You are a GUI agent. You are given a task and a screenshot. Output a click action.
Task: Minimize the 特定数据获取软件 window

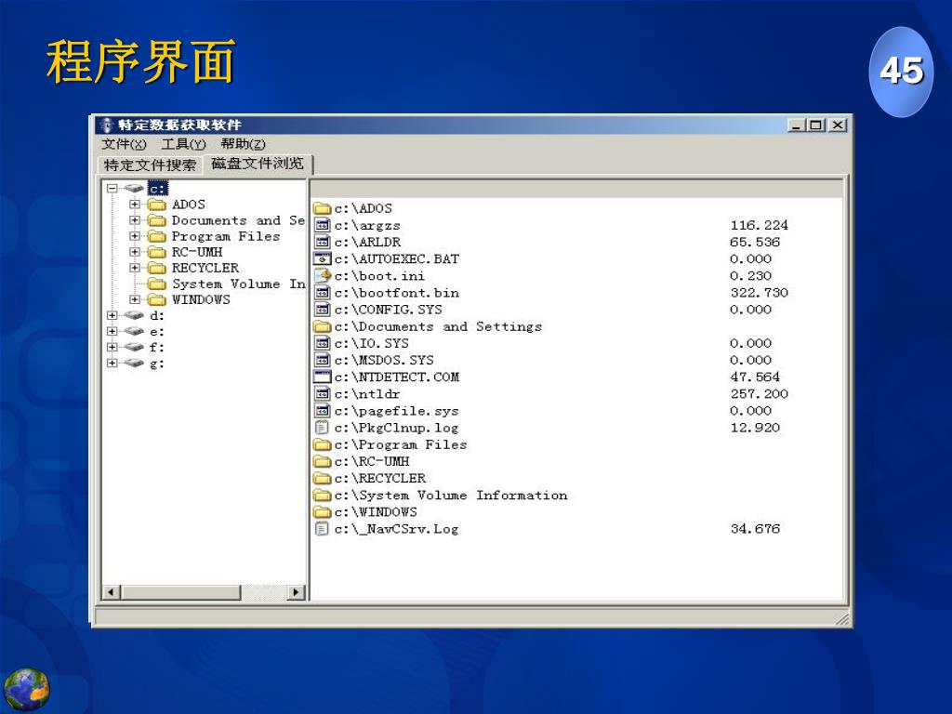click(797, 126)
